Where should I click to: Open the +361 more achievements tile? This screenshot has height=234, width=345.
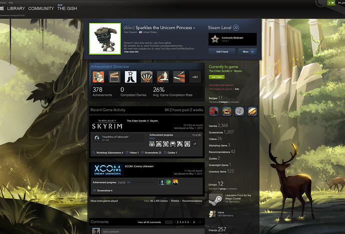[x=195, y=77]
